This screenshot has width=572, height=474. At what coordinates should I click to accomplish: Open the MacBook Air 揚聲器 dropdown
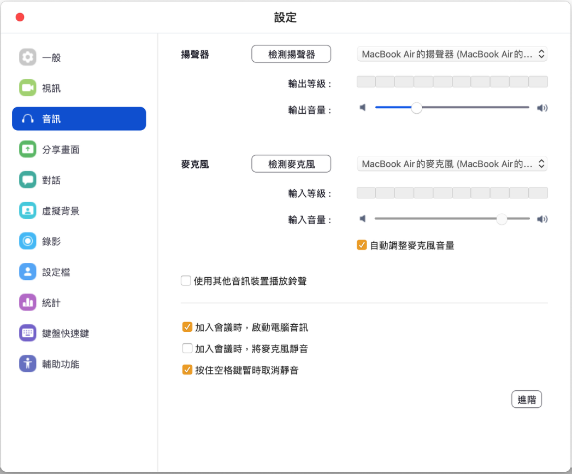click(452, 54)
